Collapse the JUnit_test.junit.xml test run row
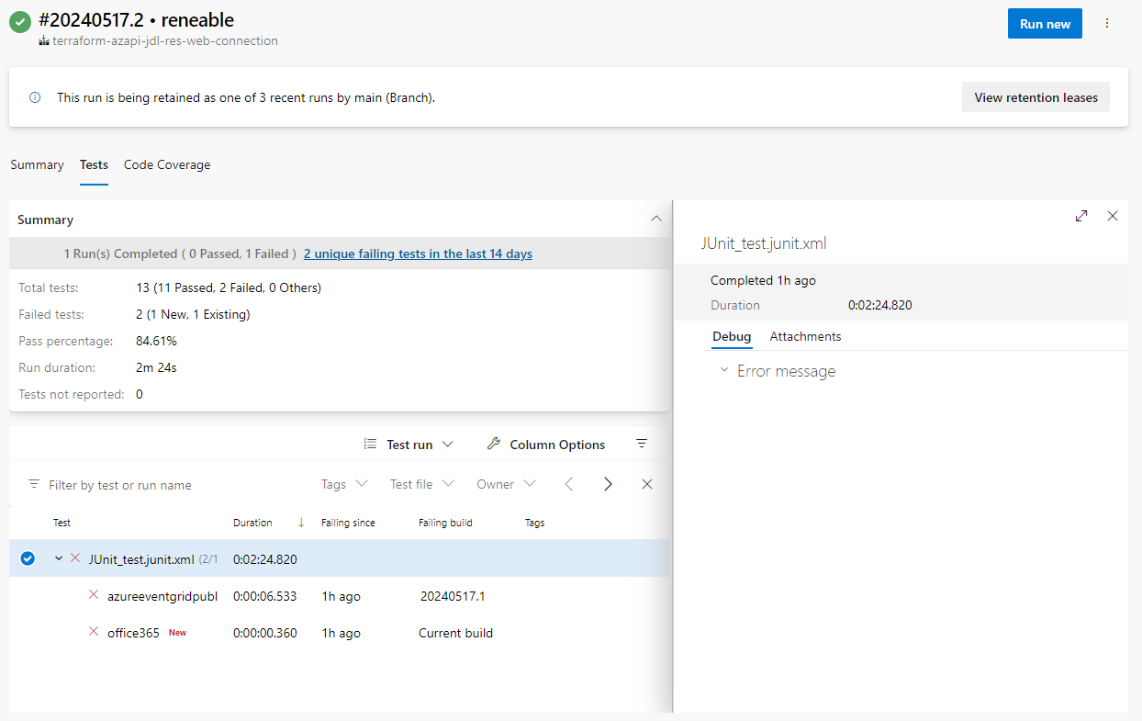Image resolution: width=1142 pixels, height=721 pixels. tap(59, 558)
